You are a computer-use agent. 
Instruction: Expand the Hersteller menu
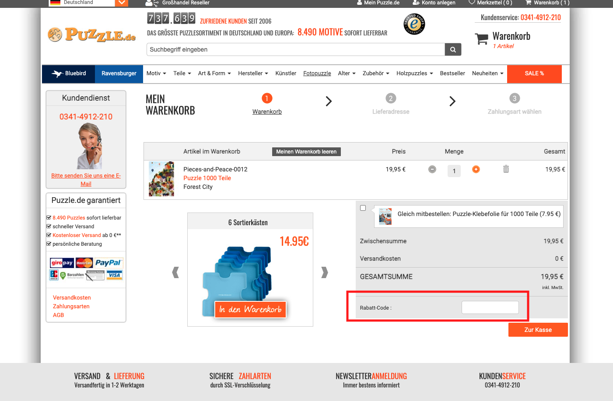click(x=253, y=73)
